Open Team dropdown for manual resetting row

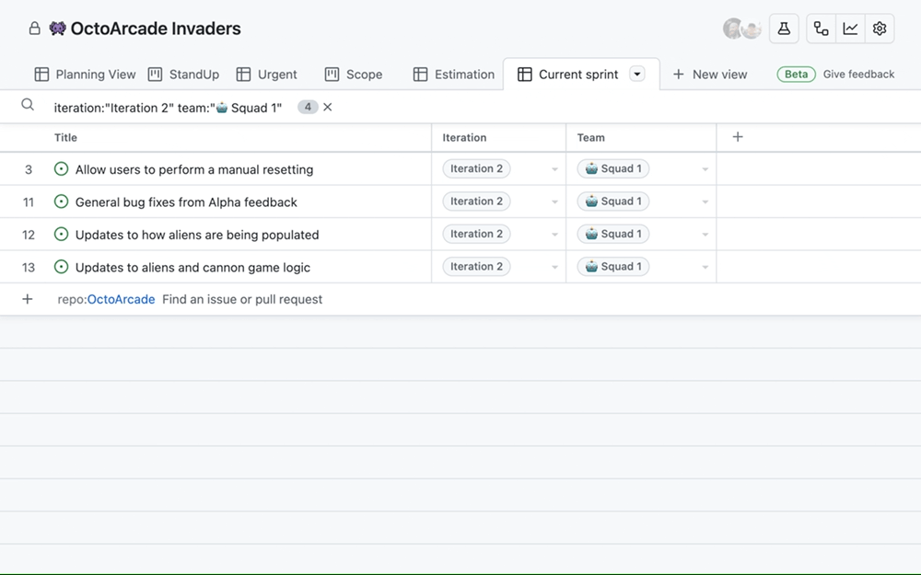pos(705,169)
